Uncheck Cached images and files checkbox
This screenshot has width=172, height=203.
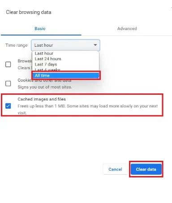(x=8, y=106)
